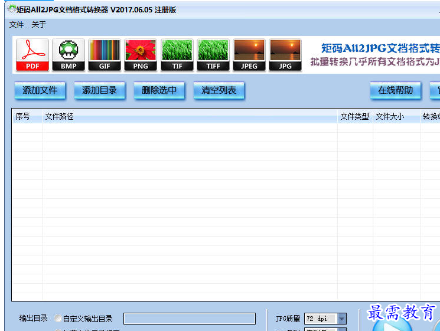
Task: Select the GIF color-bars format icon
Action: click(105, 55)
